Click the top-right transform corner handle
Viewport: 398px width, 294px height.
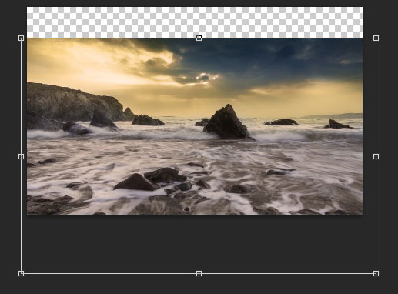(376, 38)
